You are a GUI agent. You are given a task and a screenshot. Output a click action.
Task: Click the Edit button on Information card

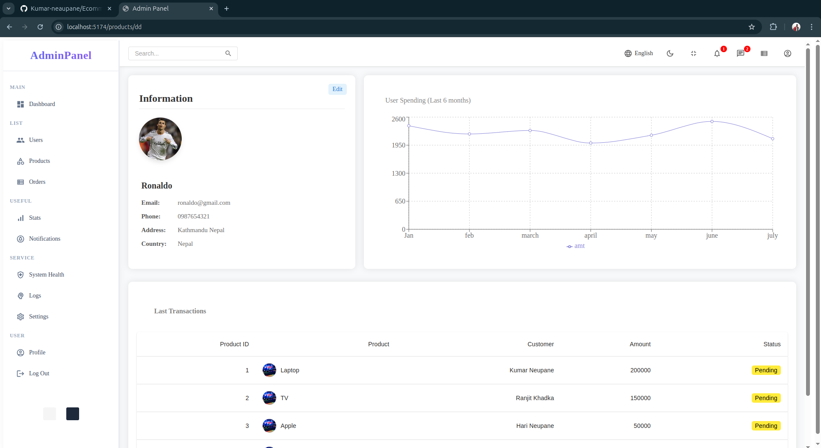tap(337, 89)
